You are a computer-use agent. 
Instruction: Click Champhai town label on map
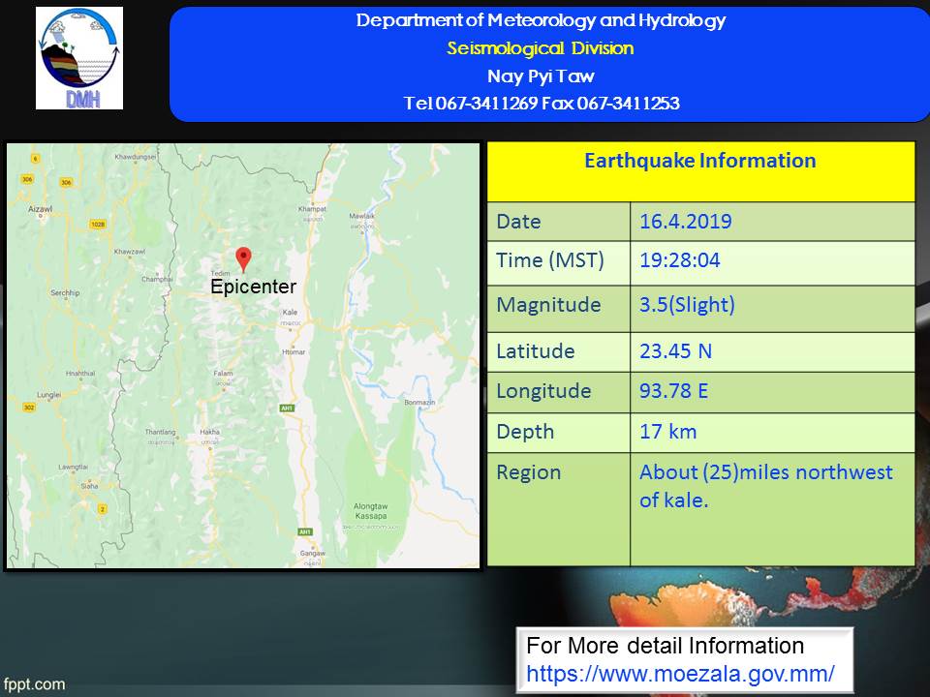157,279
